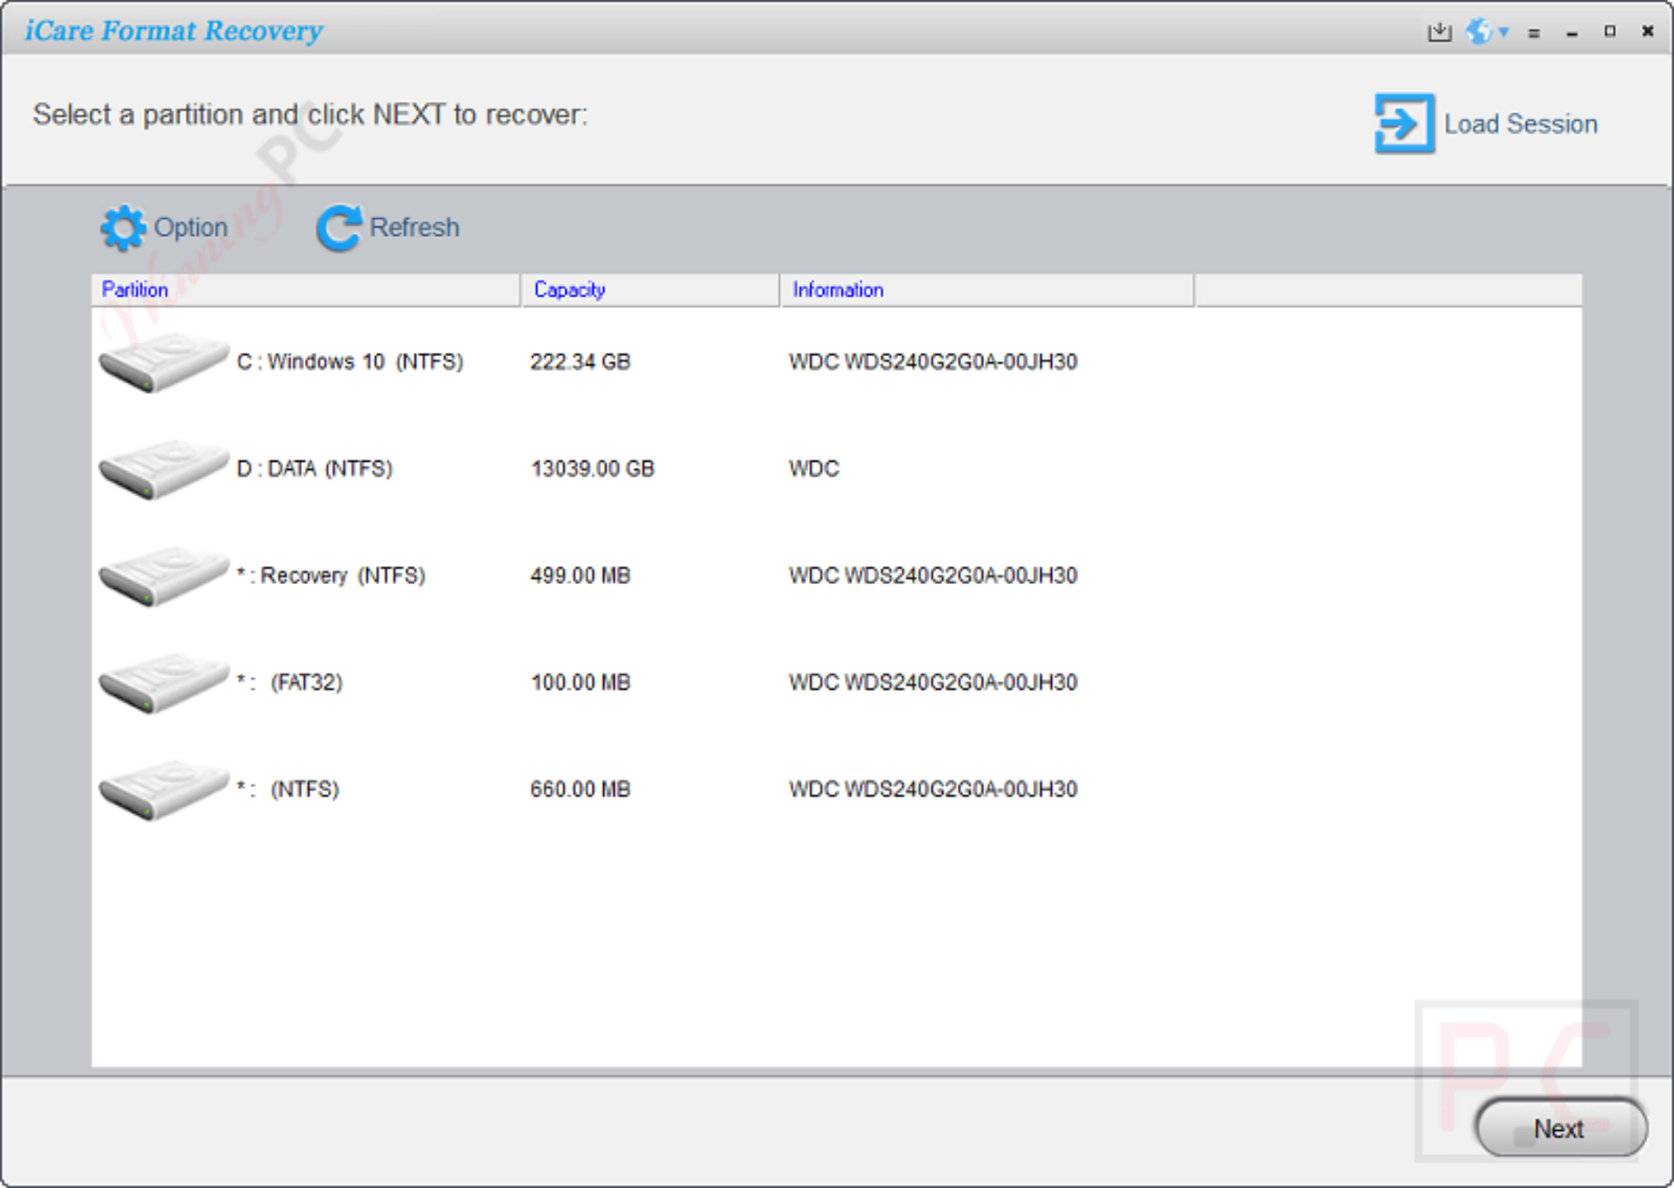Click the Refresh arrow icon
The image size is (1674, 1188).
click(x=339, y=227)
